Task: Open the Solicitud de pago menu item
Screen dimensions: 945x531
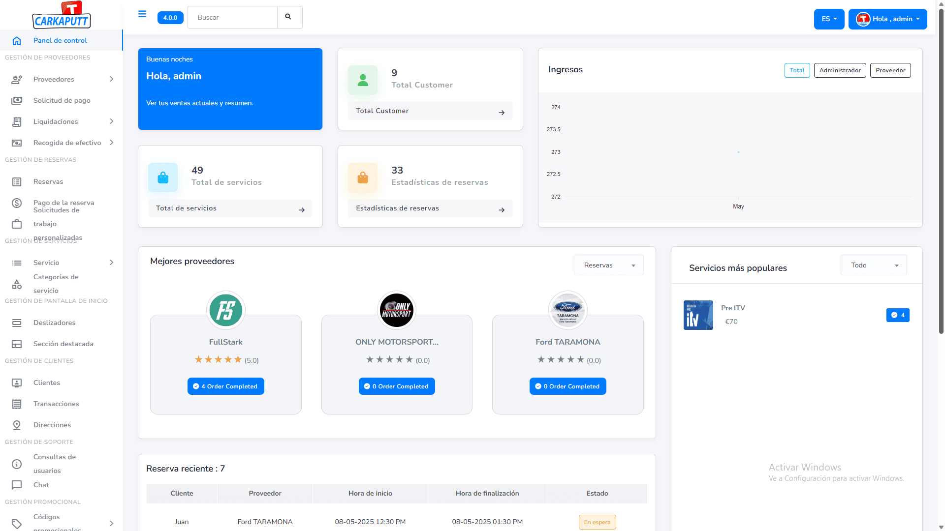Action: 62,100
